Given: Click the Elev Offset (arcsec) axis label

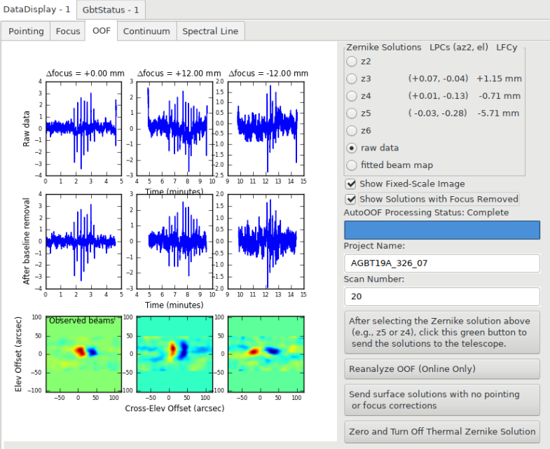Looking at the screenshot, I should 18,354.
